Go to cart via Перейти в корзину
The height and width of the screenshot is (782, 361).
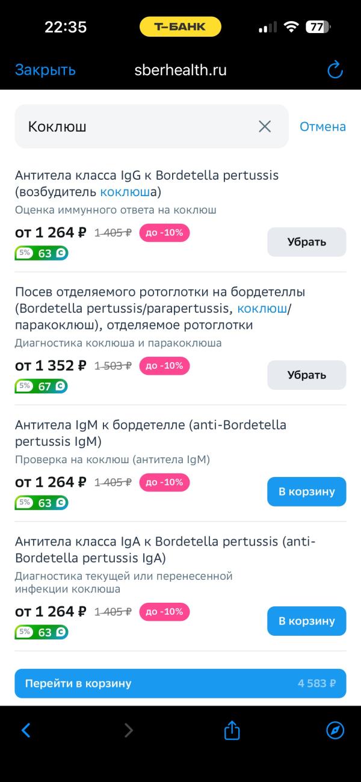point(180,683)
